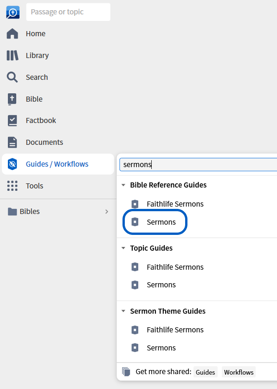Open Sermons text in Bible Reference Guides
The width and height of the screenshot is (277, 389).
pos(161,222)
